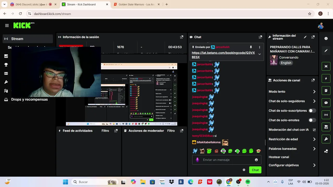Open a new browser tab
The width and height of the screenshot is (333, 187).
point(166,4)
